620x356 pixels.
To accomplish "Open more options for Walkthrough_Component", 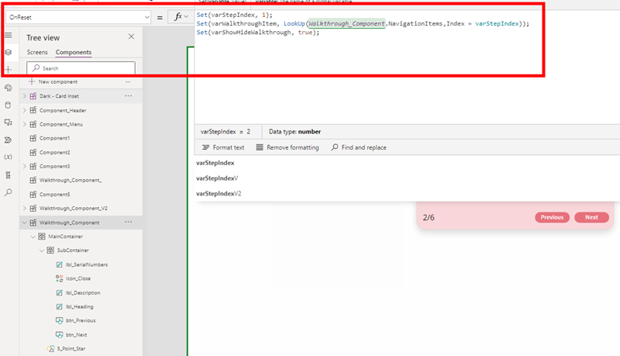I will pyautogui.click(x=129, y=223).
